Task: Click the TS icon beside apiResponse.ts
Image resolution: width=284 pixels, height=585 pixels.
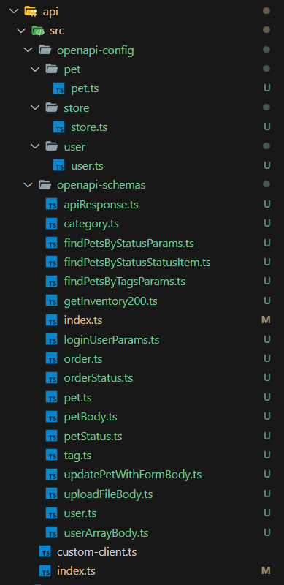Action: point(52,205)
